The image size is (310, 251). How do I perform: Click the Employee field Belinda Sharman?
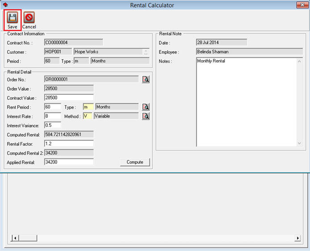point(249,52)
